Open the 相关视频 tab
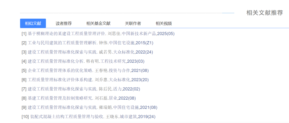Viewport: 289px width, 123px height. point(164,23)
